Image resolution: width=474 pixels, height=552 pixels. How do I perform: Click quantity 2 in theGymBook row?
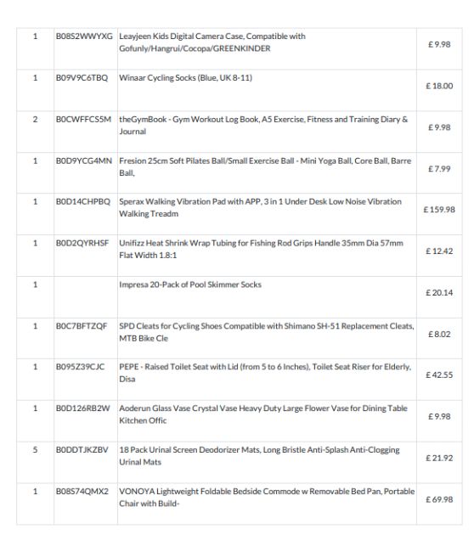click(x=35, y=120)
